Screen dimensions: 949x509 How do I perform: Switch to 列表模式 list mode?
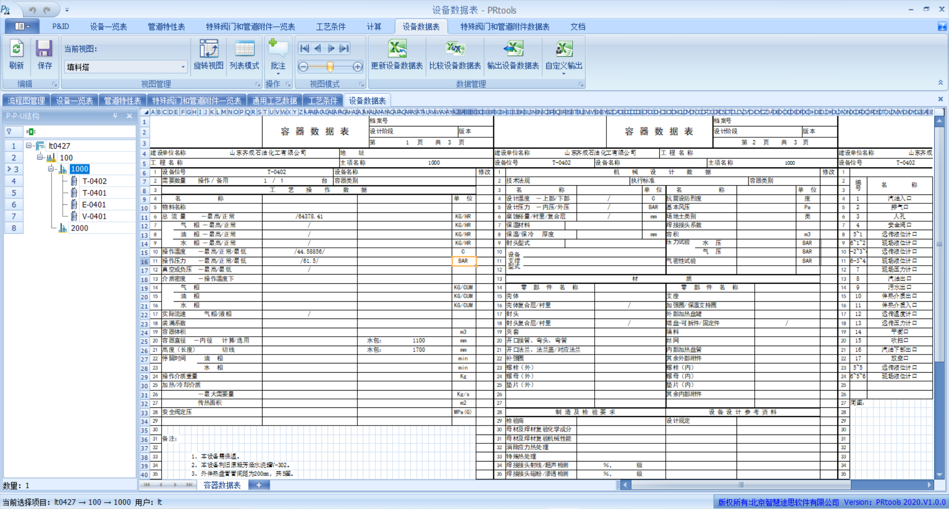[244, 49]
